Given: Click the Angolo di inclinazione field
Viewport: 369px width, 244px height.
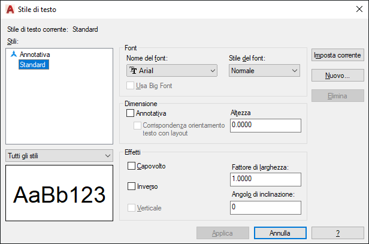Looking at the screenshot, I should pyautogui.click(x=265, y=207).
